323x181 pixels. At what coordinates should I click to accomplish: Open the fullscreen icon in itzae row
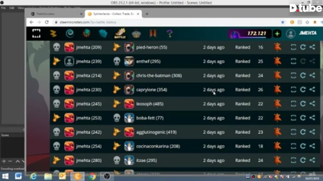pyautogui.click(x=293, y=160)
